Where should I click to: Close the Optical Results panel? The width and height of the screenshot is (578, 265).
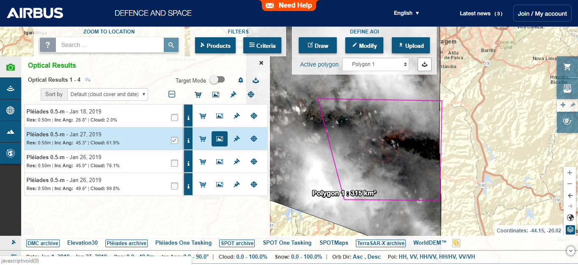point(261,63)
